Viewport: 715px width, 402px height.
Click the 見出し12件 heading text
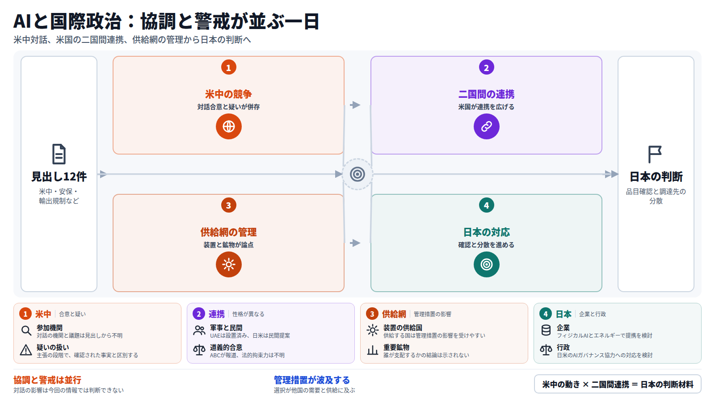(59, 177)
